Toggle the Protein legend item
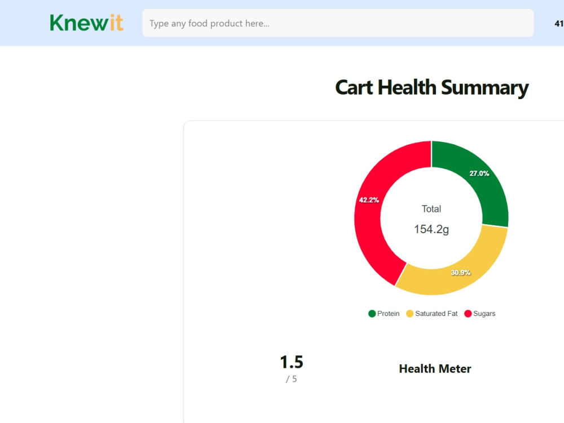 (384, 314)
